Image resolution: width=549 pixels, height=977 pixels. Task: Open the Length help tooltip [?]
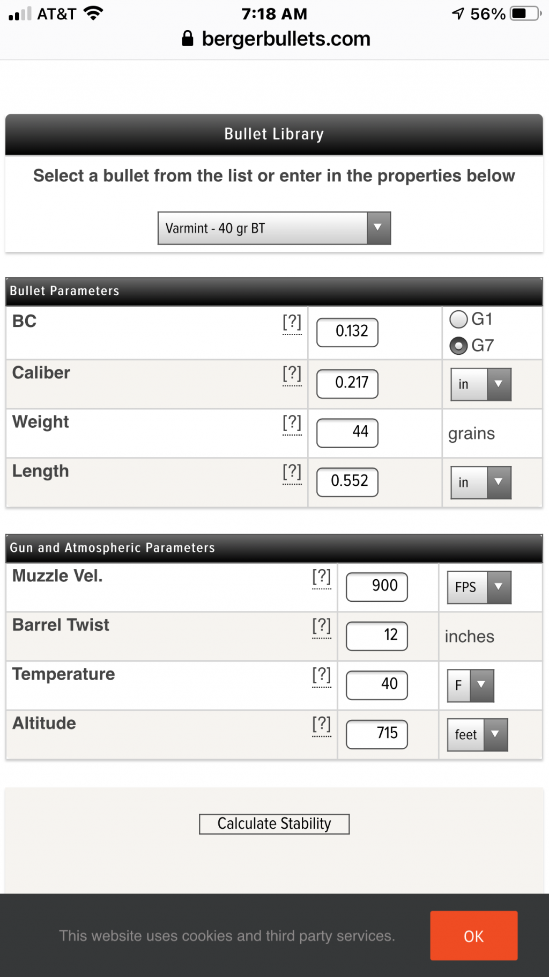click(x=292, y=472)
